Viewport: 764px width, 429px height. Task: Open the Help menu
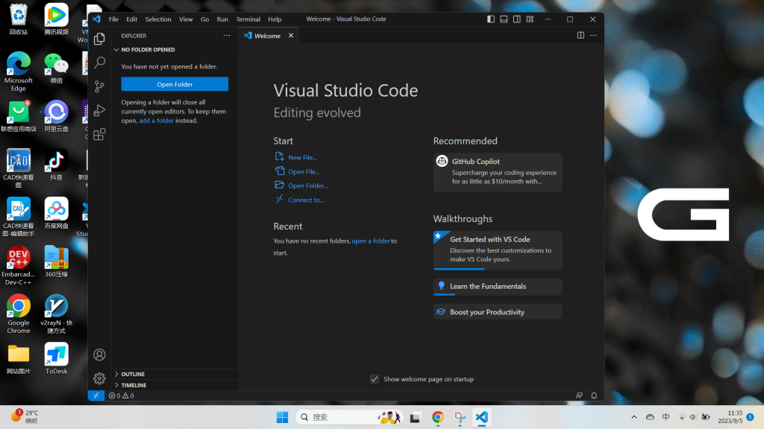pos(275,19)
